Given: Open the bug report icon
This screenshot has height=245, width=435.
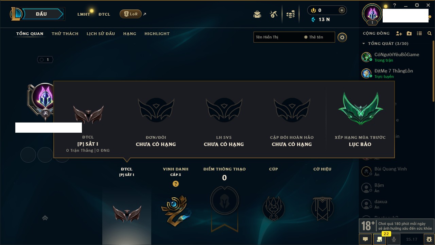Looking at the screenshot, I should point(429,239).
